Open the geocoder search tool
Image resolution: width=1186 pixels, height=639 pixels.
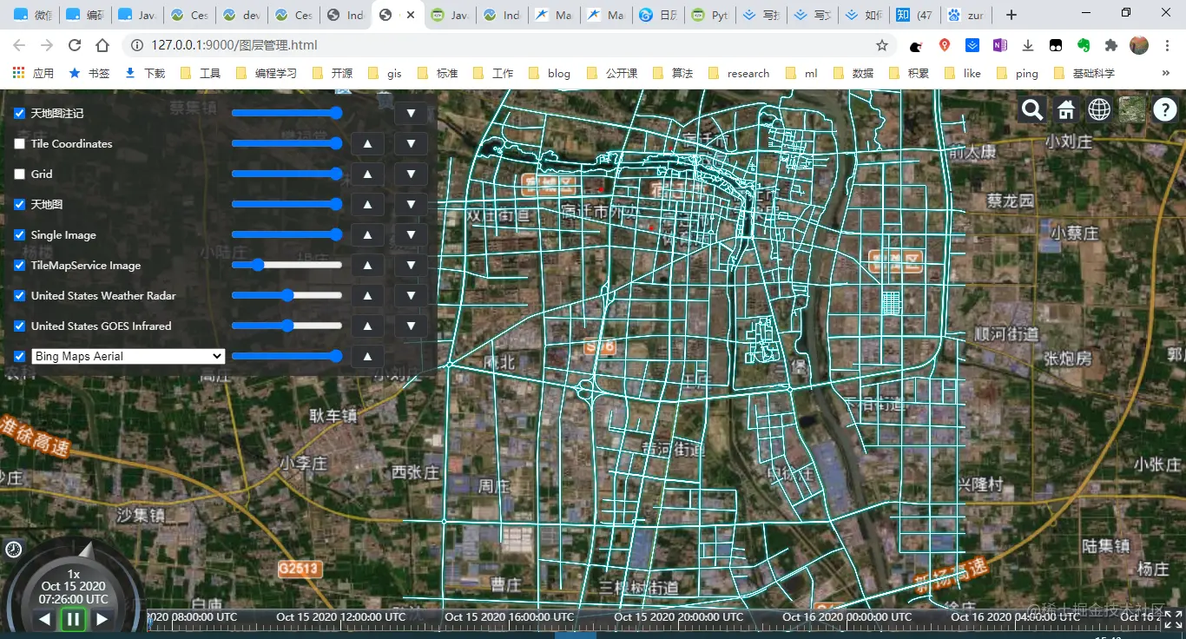1031,110
